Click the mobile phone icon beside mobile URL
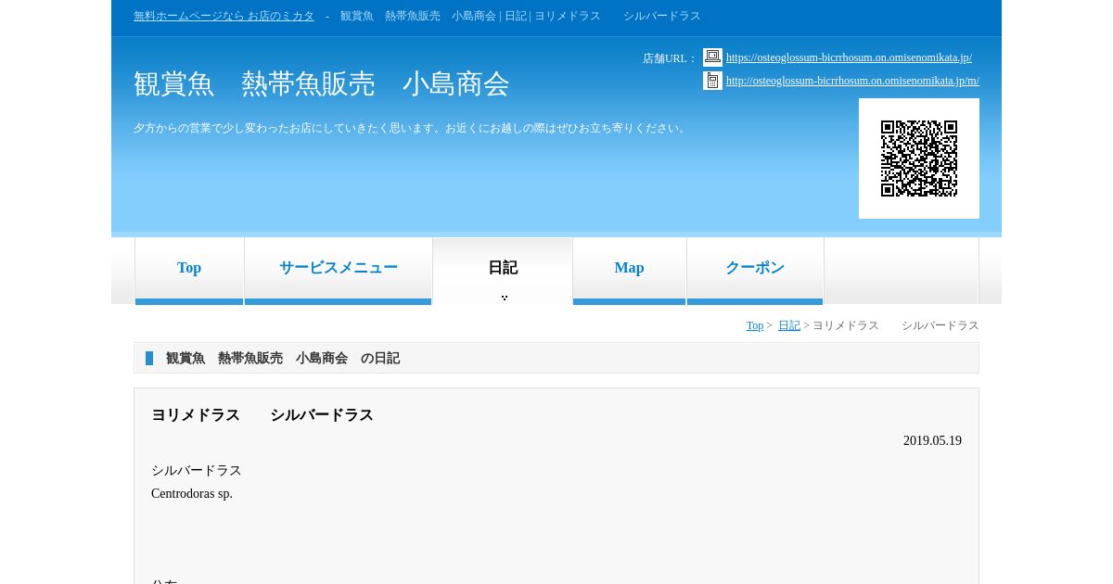The image size is (1113, 584). coord(712,81)
